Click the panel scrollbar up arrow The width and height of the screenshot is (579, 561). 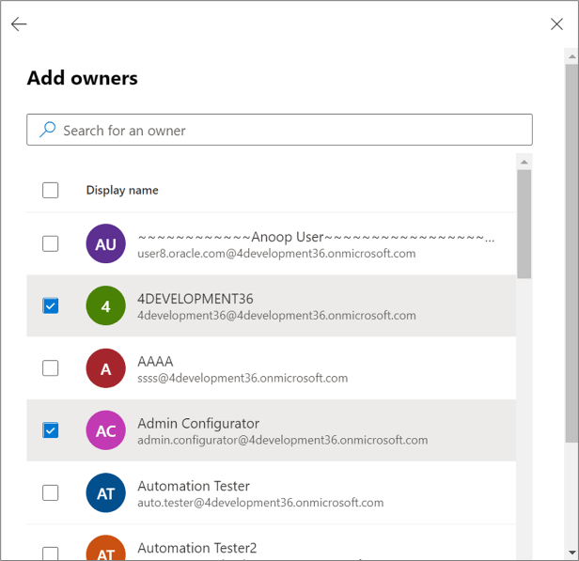click(x=572, y=56)
